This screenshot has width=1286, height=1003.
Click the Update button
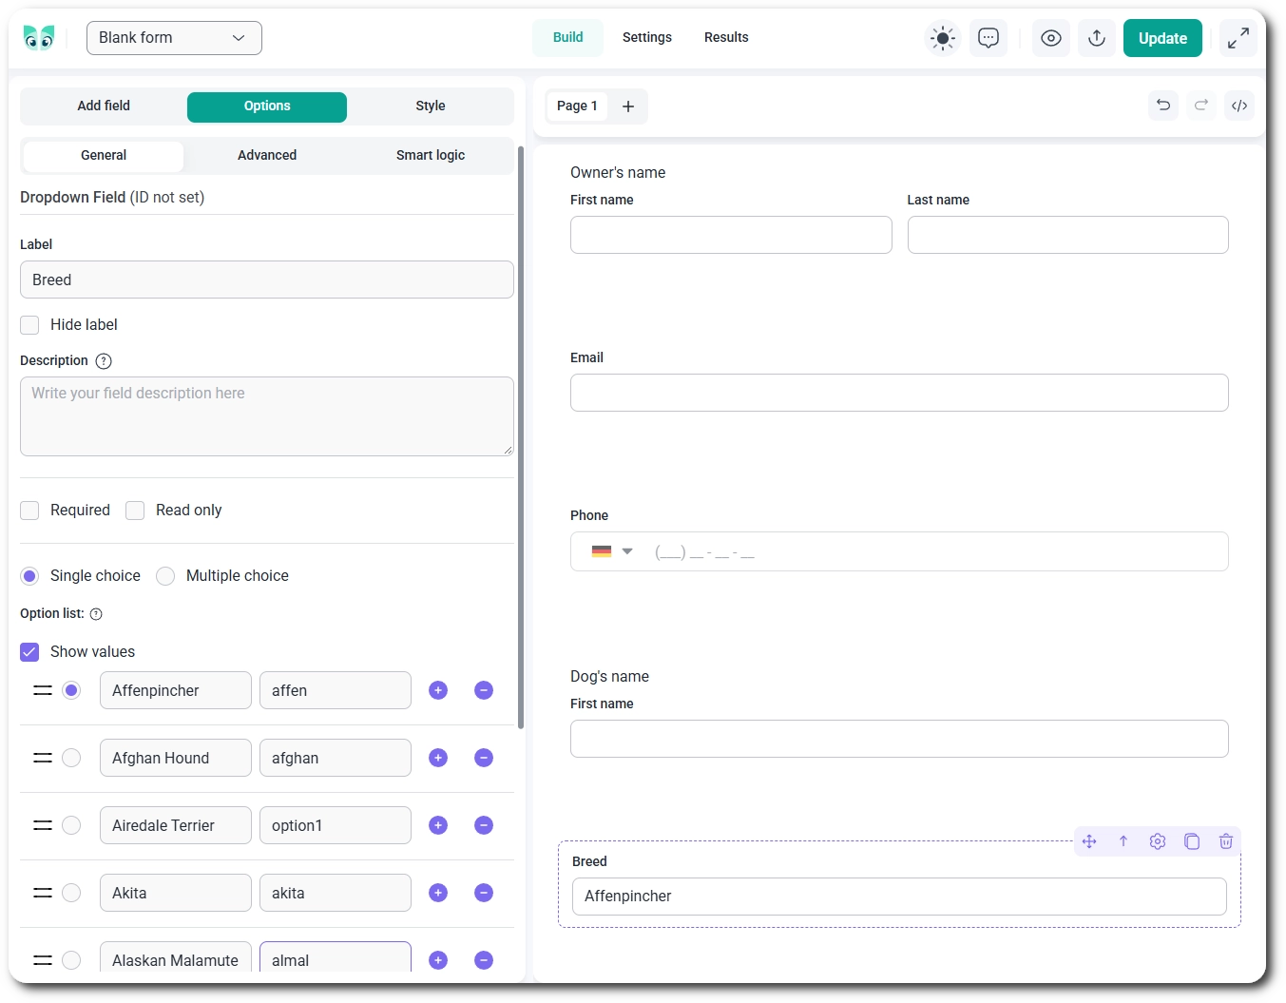(1162, 38)
